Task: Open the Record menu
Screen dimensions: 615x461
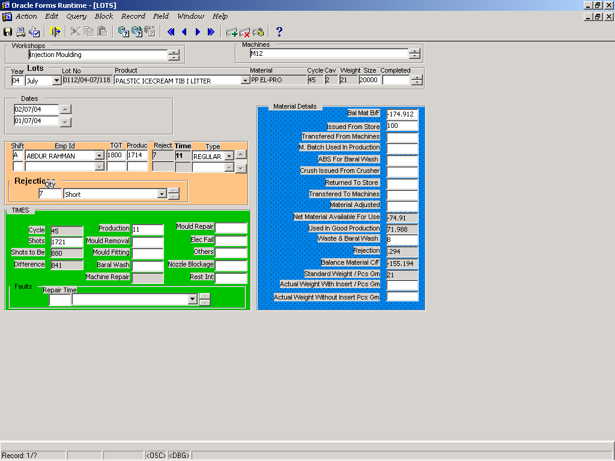Action: point(133,16)
